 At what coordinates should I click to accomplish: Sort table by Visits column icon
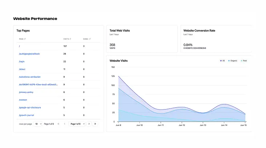point(70,39)
